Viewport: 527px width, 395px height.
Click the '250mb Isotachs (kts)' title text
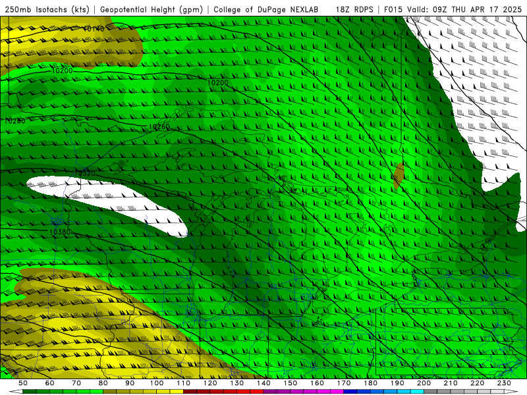tap(47, 9)
